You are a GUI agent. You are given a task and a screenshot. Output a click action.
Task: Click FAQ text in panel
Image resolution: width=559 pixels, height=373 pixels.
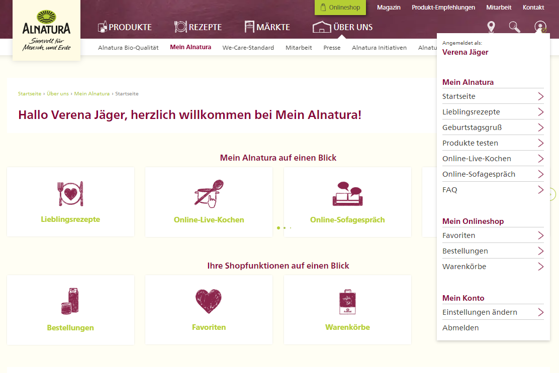(450, 190)
